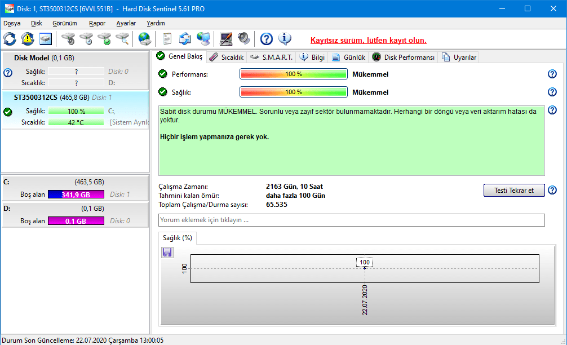Click the Kayıtsız sürüm registration link
The width and height of the screenshot is (567, 345).
click(369, 40)
